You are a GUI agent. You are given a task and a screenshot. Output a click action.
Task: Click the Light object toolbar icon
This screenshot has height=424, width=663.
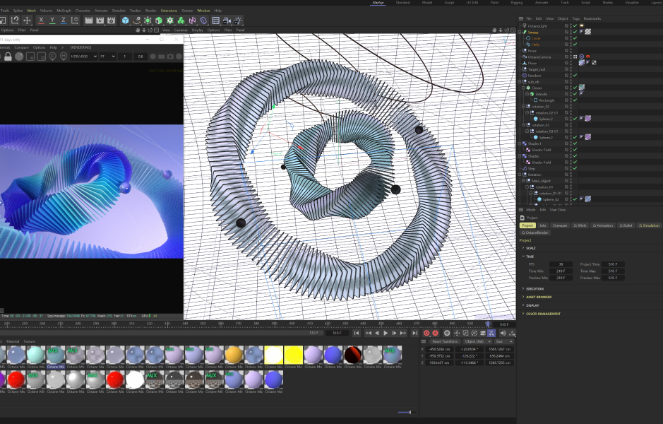click(x=238, y=20)
